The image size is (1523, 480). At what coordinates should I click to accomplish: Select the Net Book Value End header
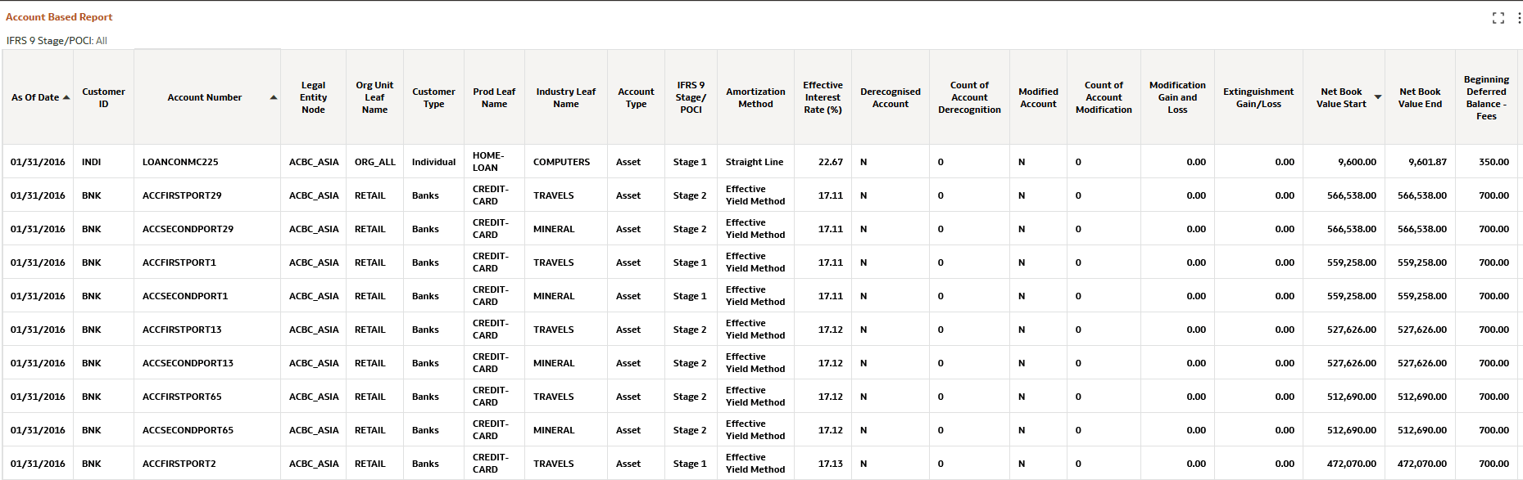coord(1420,97)
